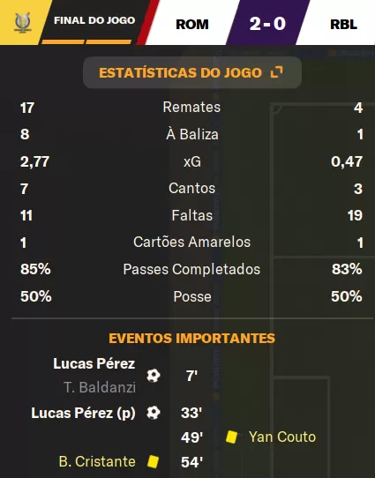Viewport: 375px width, 478px height.
Task: Click the first-half orange progress bar
Action: (63, 42)
